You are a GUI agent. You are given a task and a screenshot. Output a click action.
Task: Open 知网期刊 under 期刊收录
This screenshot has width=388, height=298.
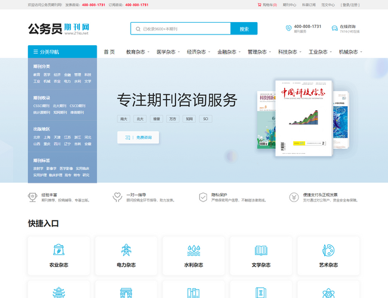click(x=60, y=113)
